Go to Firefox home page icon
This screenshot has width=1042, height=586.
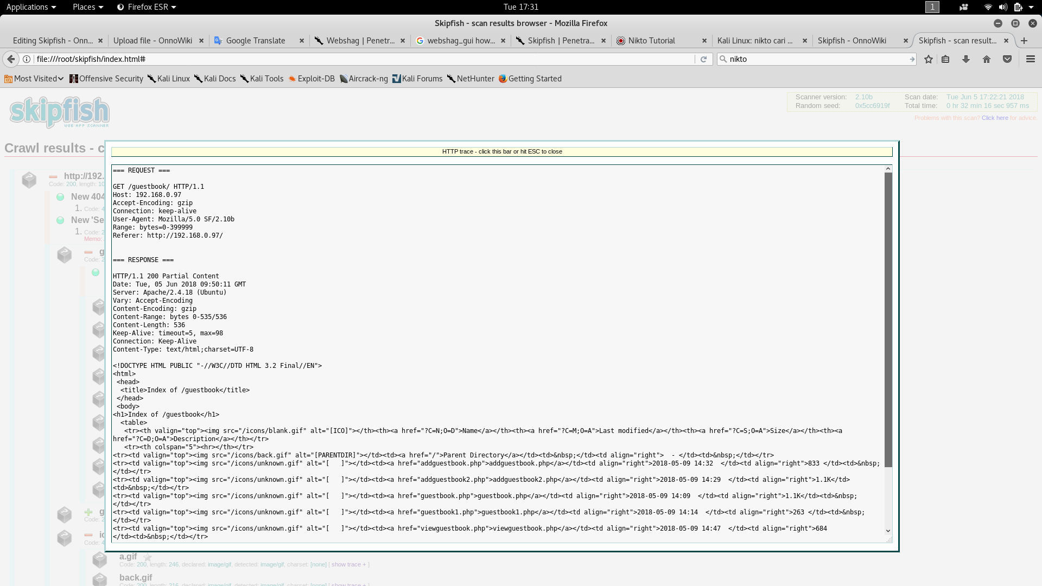click(x=987, y=59)
